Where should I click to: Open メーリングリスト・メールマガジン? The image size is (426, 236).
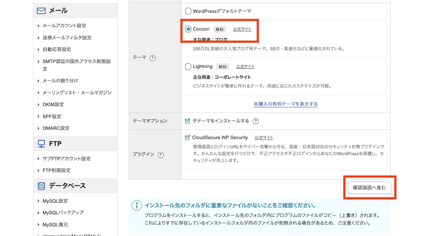[x=77, y=93]
